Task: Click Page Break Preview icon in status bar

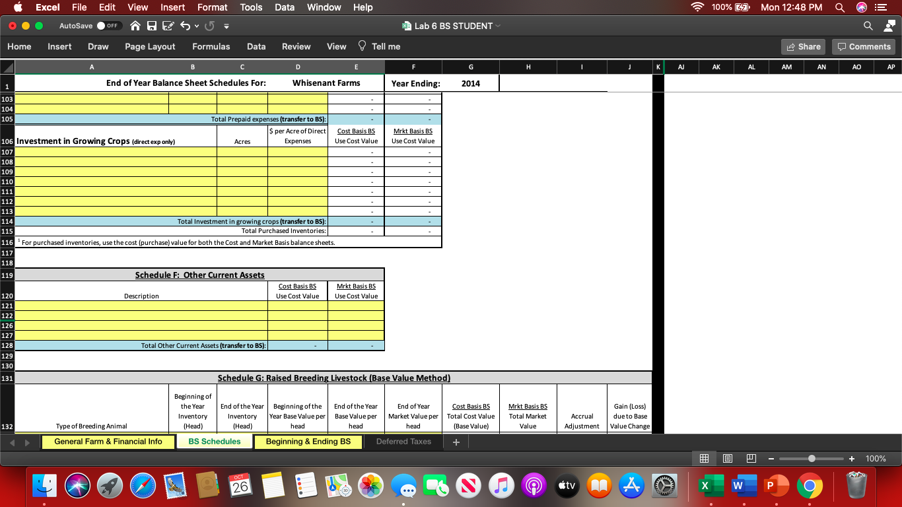Action: click(750, 458)
